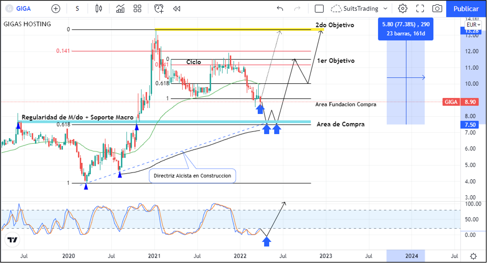
Task: Open the candlestick chart type menu
Action: 99,9
